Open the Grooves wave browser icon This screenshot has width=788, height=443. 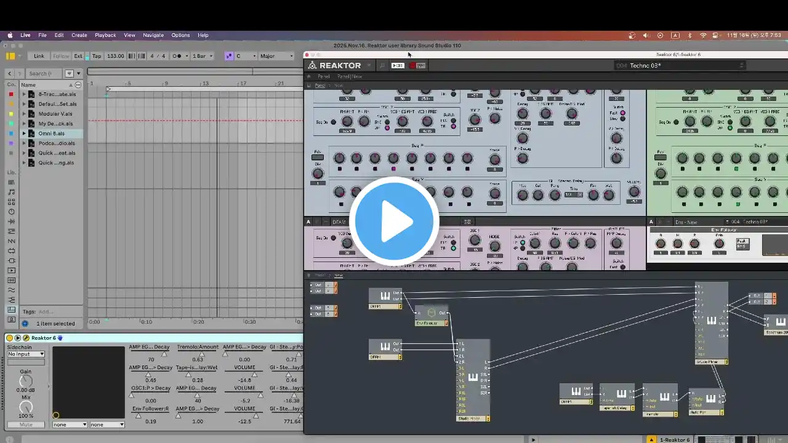[x=11, y=290]
